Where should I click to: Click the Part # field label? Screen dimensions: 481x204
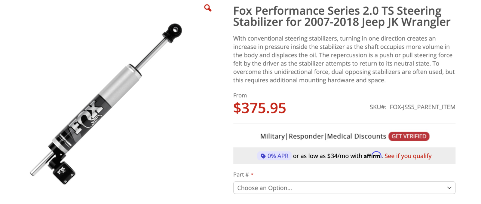click(241, 175)
